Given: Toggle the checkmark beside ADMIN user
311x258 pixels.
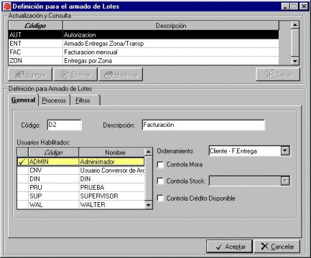Looking at the screenshot, I should tap(22, 162).
